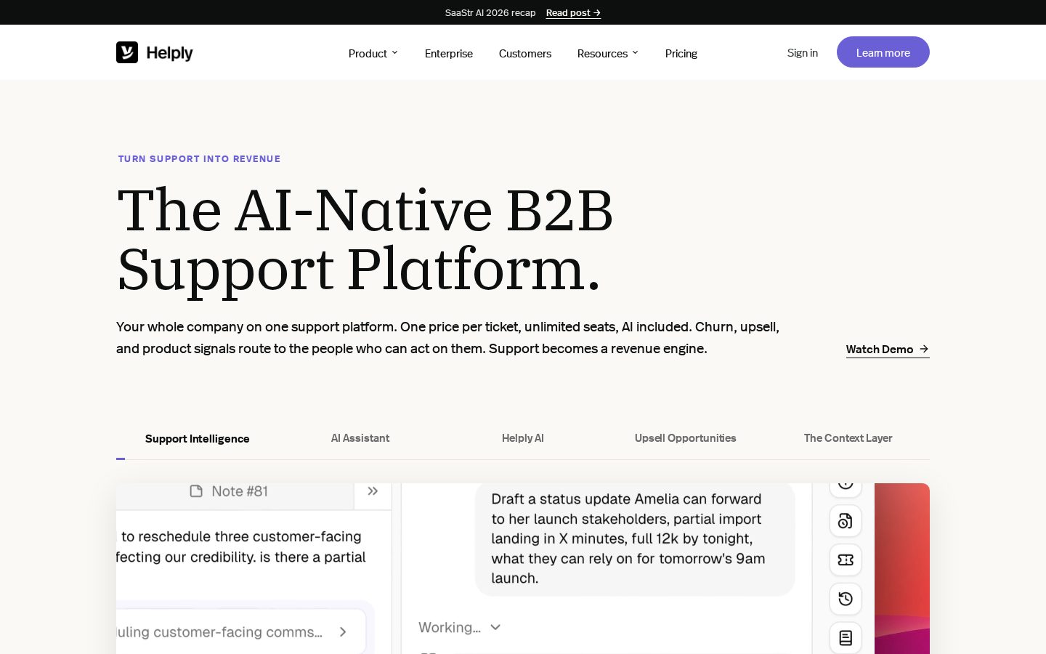Open the Product navigation menu
This screenshot has width=1046, height=654.
click(x=373, y=53)
